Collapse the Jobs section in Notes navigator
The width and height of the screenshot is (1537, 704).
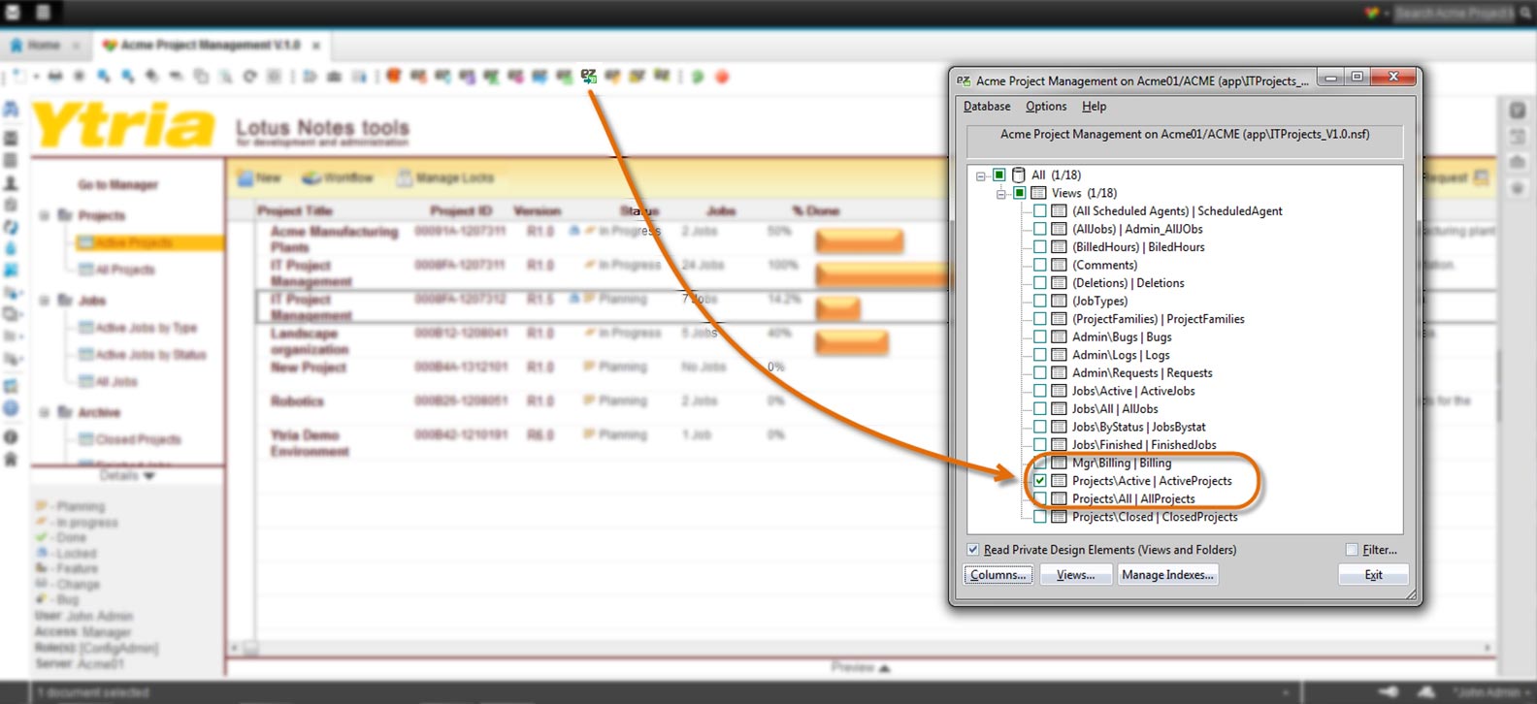[45, 301]
